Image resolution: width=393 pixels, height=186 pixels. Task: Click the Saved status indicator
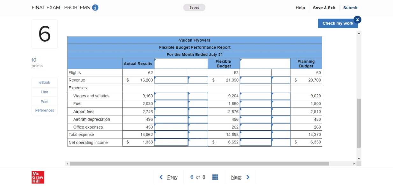(194, 7)
